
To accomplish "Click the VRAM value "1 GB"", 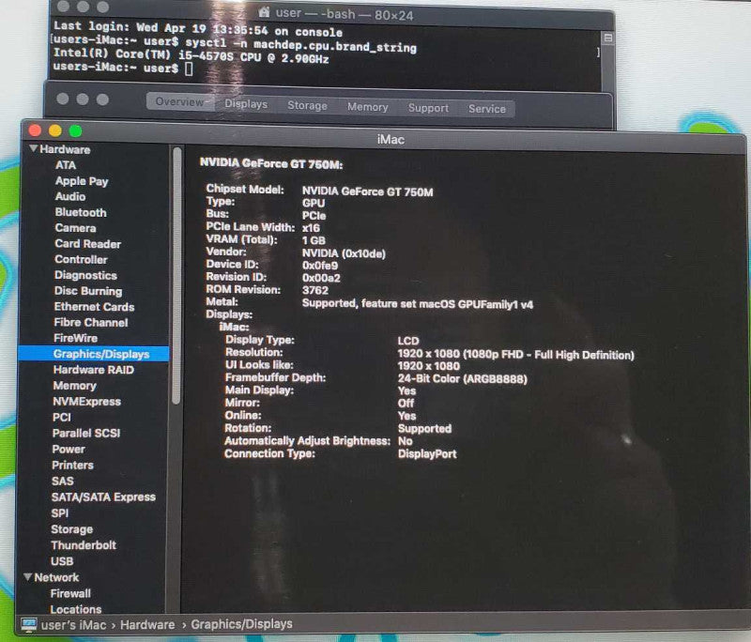I will 314,240.
